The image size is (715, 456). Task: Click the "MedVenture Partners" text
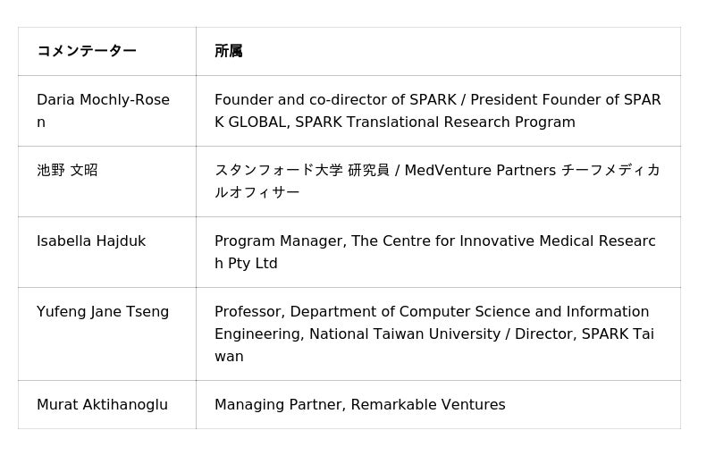click(x=480, y=170)
